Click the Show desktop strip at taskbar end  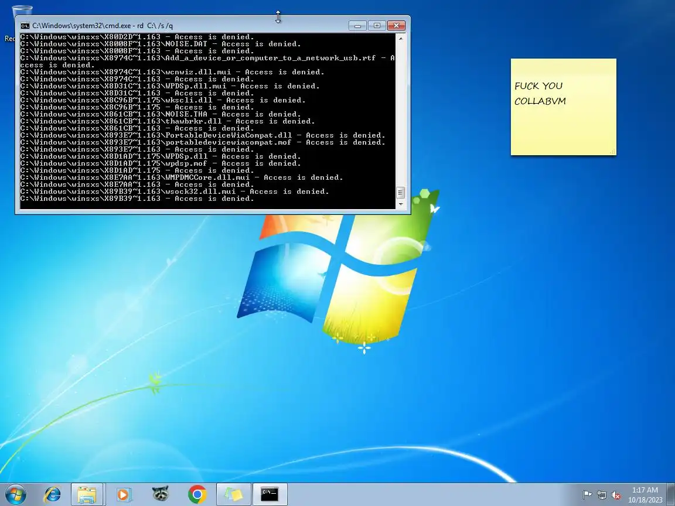(671, 494)
